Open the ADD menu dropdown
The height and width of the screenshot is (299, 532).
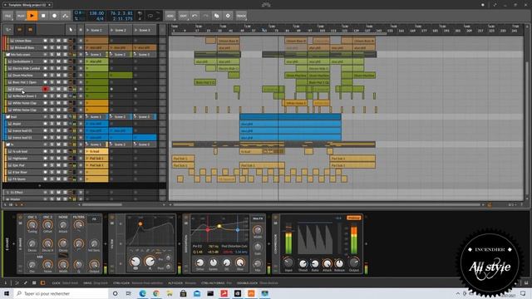170,16
